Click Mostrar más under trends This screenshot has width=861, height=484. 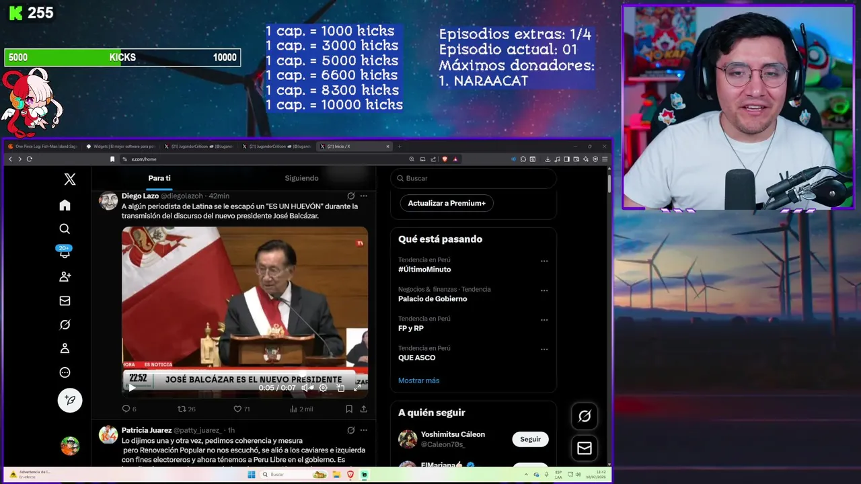click(x=418, y=380)
